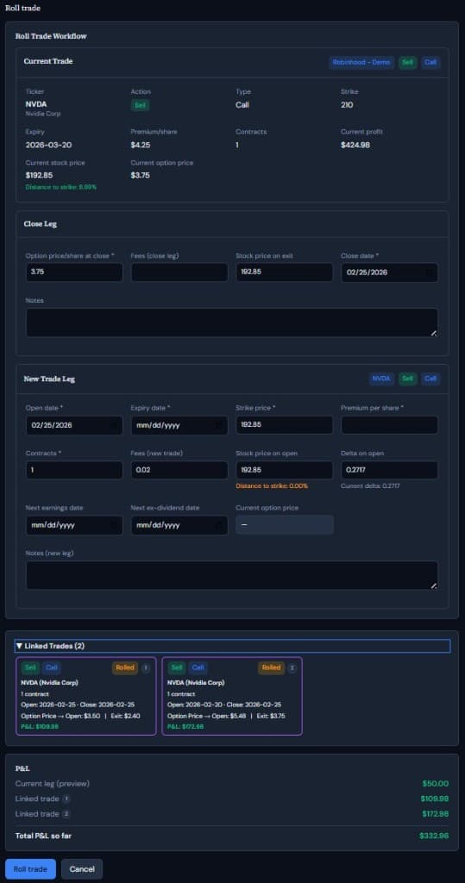465x883 pixels.
Task: Select Distance to strike: 0.00% text
Action: pyautogui.click(x=272, y=485)
